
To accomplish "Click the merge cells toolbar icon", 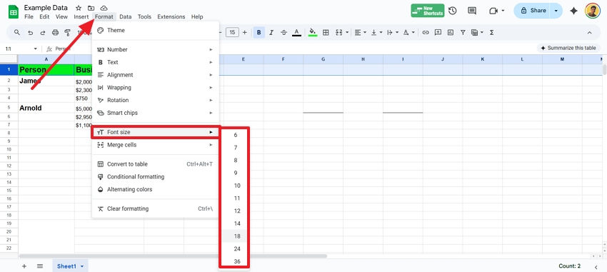I will 339,33.
